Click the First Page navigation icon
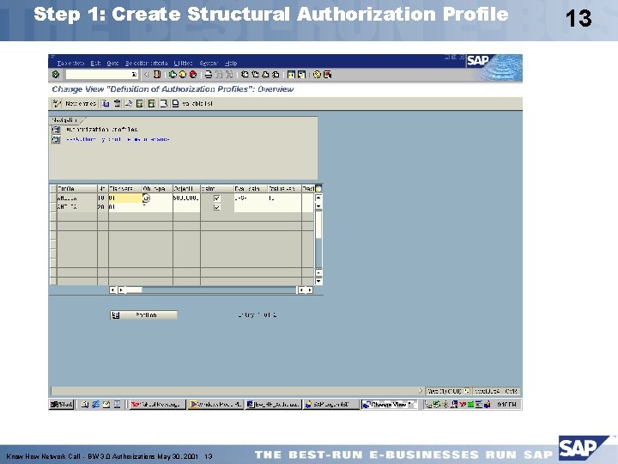The height and width of the screenshot is (464, 618). tap(245, 74)
